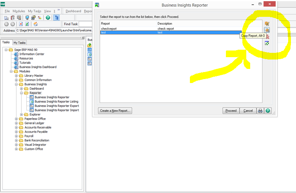The width and height of the screenshot is (296, 193).
Task: Click the green Help icon in the main toolbar
Action: click(x=48, y=18)
